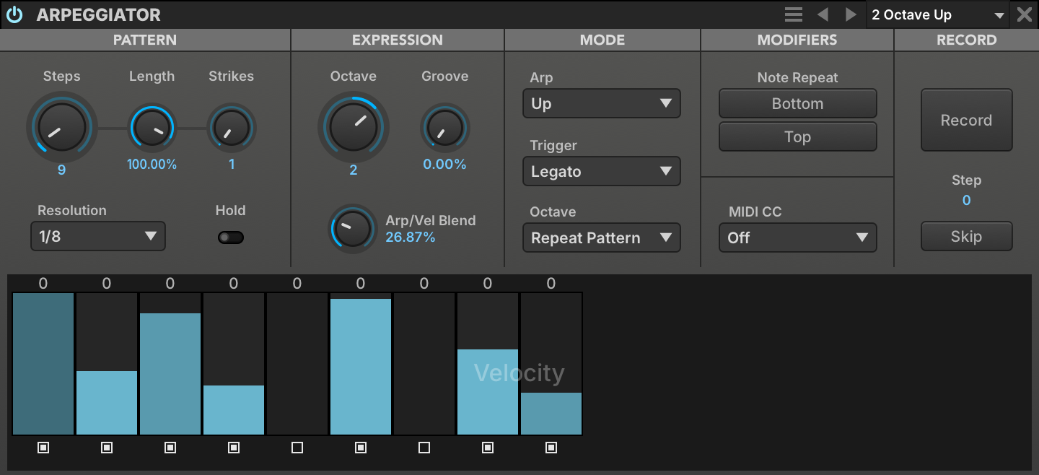The image size is (1039, 475).
Task: Click the Record Step value 0
Action: pos(967,200)
